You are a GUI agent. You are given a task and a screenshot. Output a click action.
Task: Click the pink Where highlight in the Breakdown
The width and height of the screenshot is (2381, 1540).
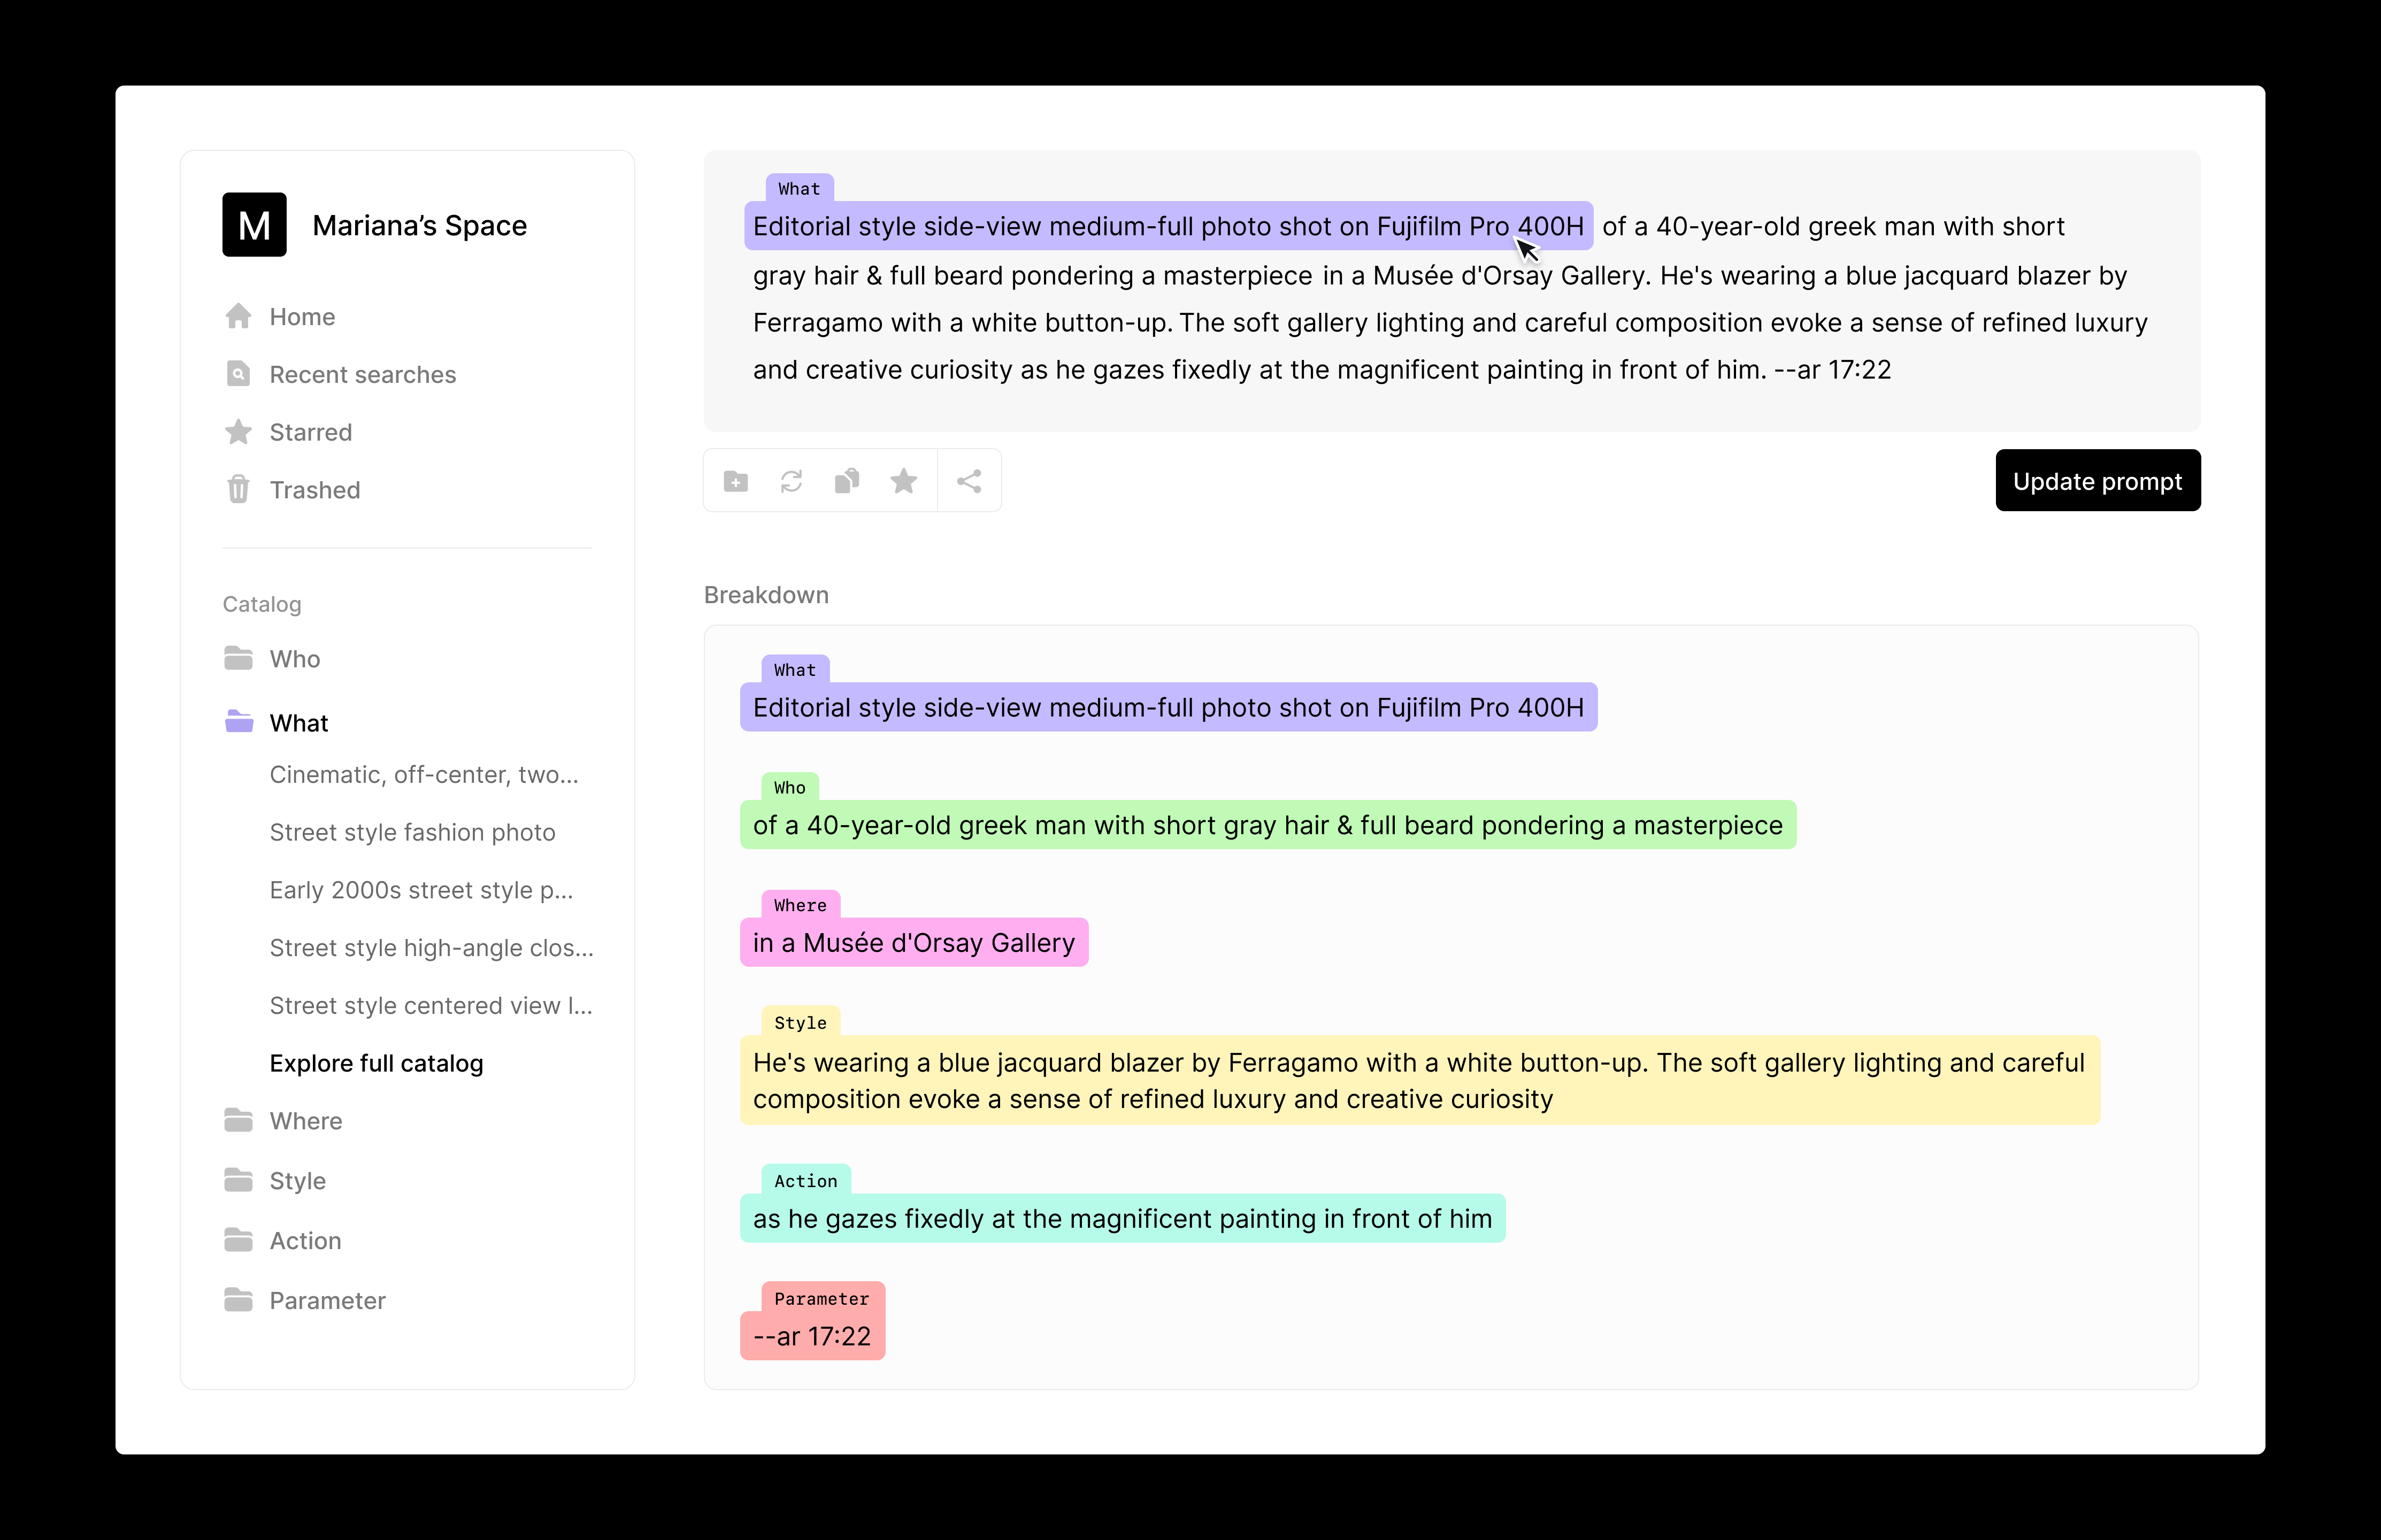pos(912,941)
